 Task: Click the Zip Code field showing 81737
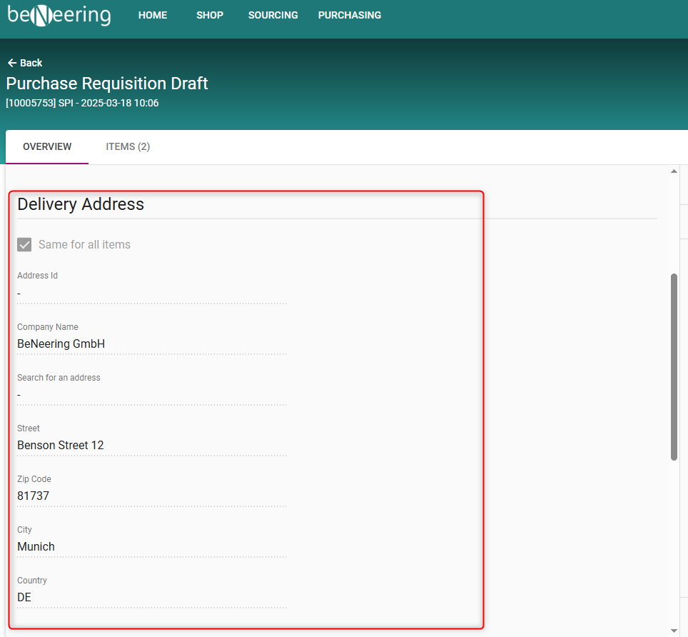(151, 496)
